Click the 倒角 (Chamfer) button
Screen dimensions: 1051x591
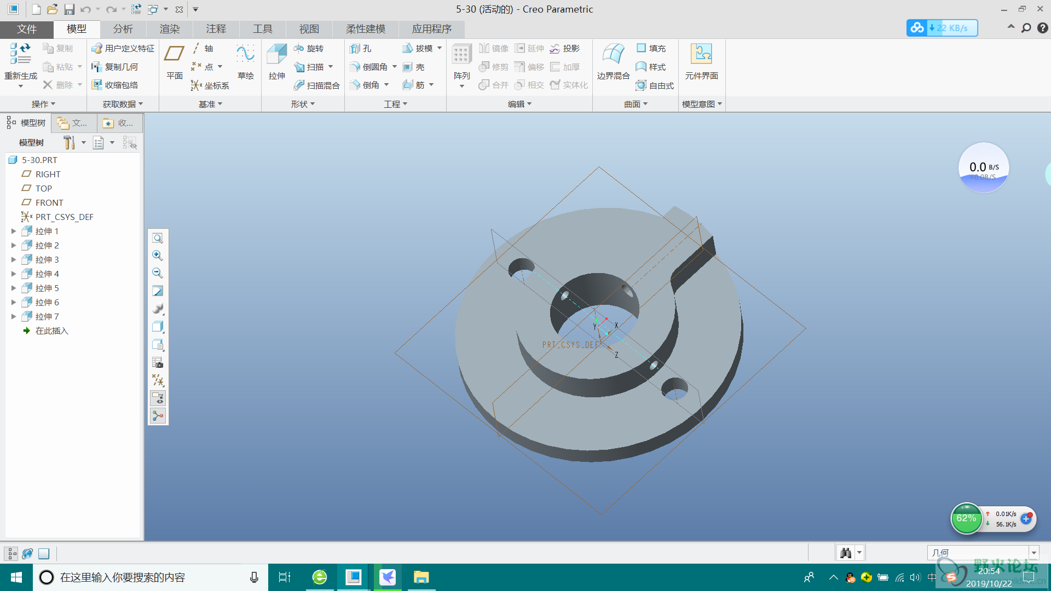pos(365,85)
